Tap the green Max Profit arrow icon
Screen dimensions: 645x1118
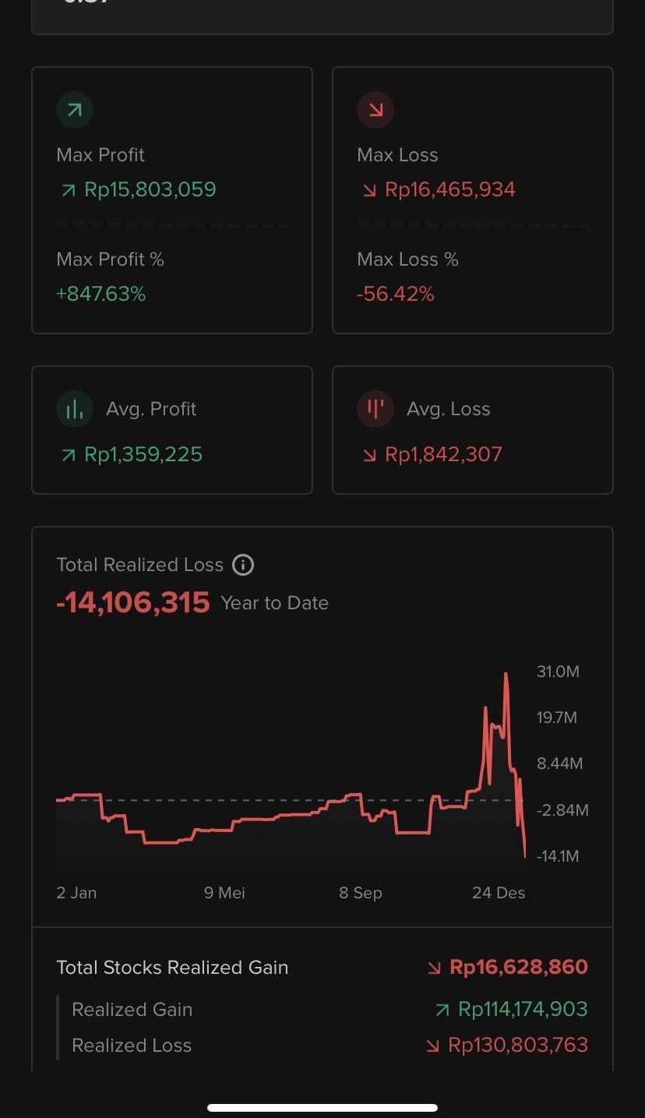coord(75,111)
